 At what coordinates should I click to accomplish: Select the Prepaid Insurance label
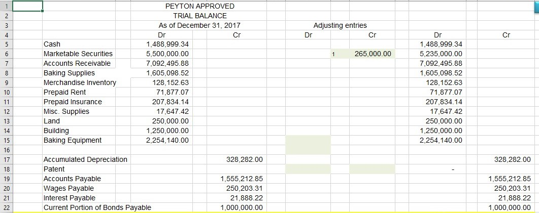[x=73, y=102]
